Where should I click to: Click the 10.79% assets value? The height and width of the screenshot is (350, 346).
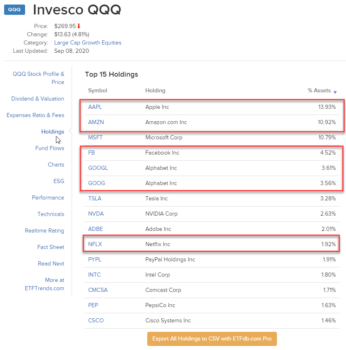coord(327,138)
